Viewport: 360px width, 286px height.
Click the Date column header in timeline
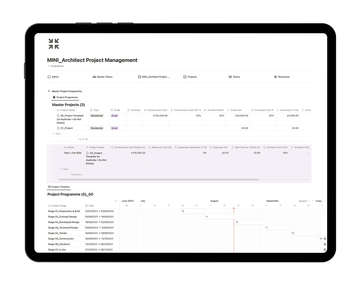coord(90,206)
